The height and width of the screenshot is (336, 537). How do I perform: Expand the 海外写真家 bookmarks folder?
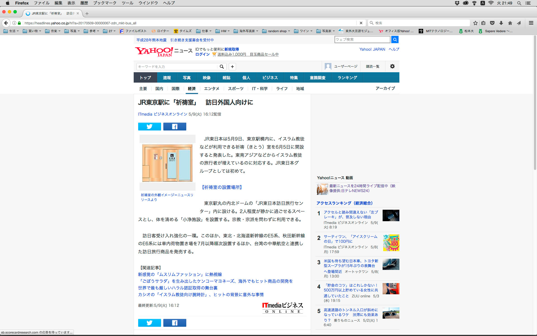(x=246, y=31)
